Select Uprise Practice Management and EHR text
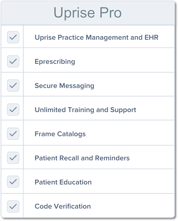 (x=96, y=37)
